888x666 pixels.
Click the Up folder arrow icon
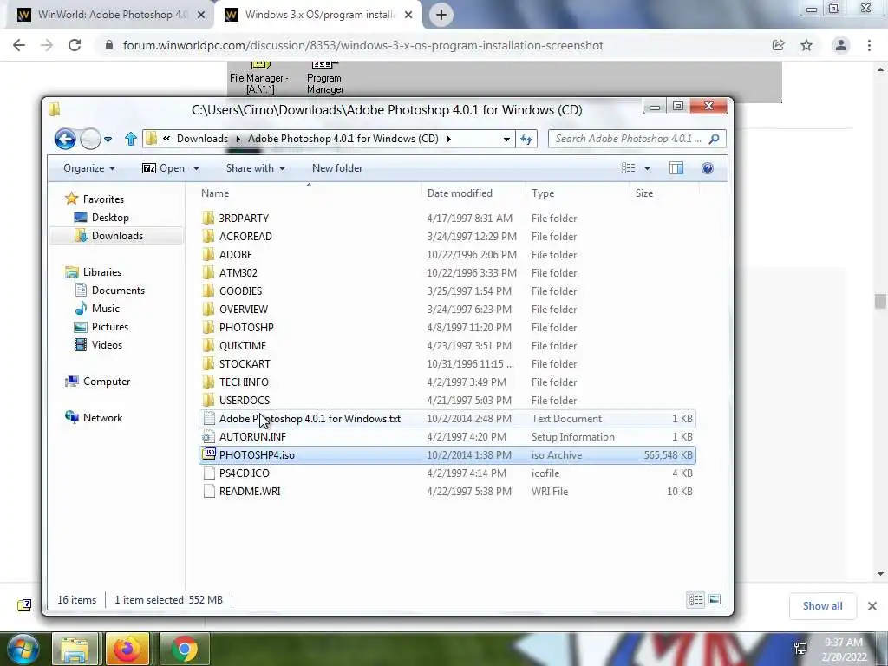(x=131, y=139)
